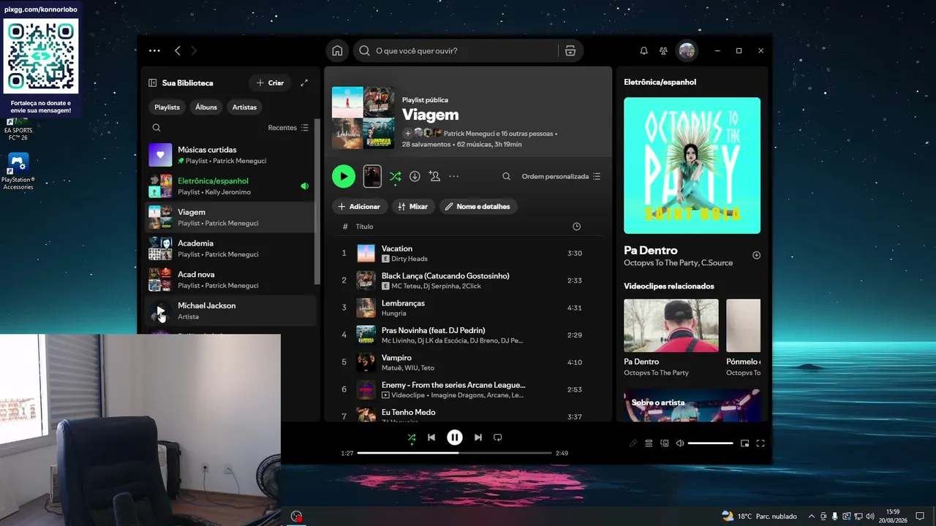The image size is (936, 526).
Task: Click the Mixar button
Action: [x=413, y=207]
